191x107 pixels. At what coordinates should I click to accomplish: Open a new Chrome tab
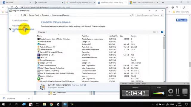point(163,2)
